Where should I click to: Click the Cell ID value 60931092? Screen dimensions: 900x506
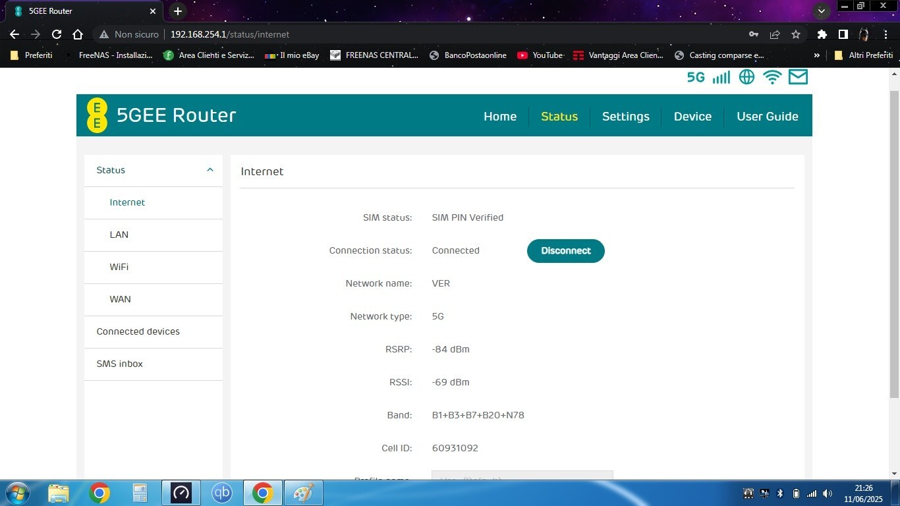click(455, 448)
